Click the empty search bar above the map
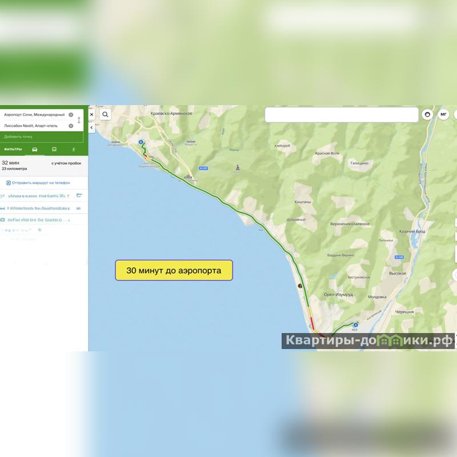 pyautogui.click(x=341, y=115)
